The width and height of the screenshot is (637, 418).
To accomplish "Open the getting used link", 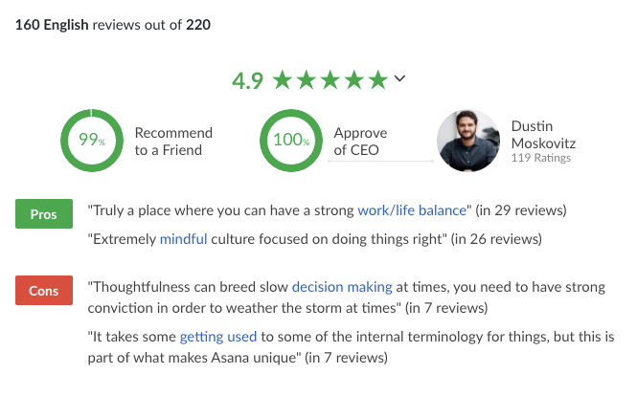I will pyautogui.click(x=218, y=337).
